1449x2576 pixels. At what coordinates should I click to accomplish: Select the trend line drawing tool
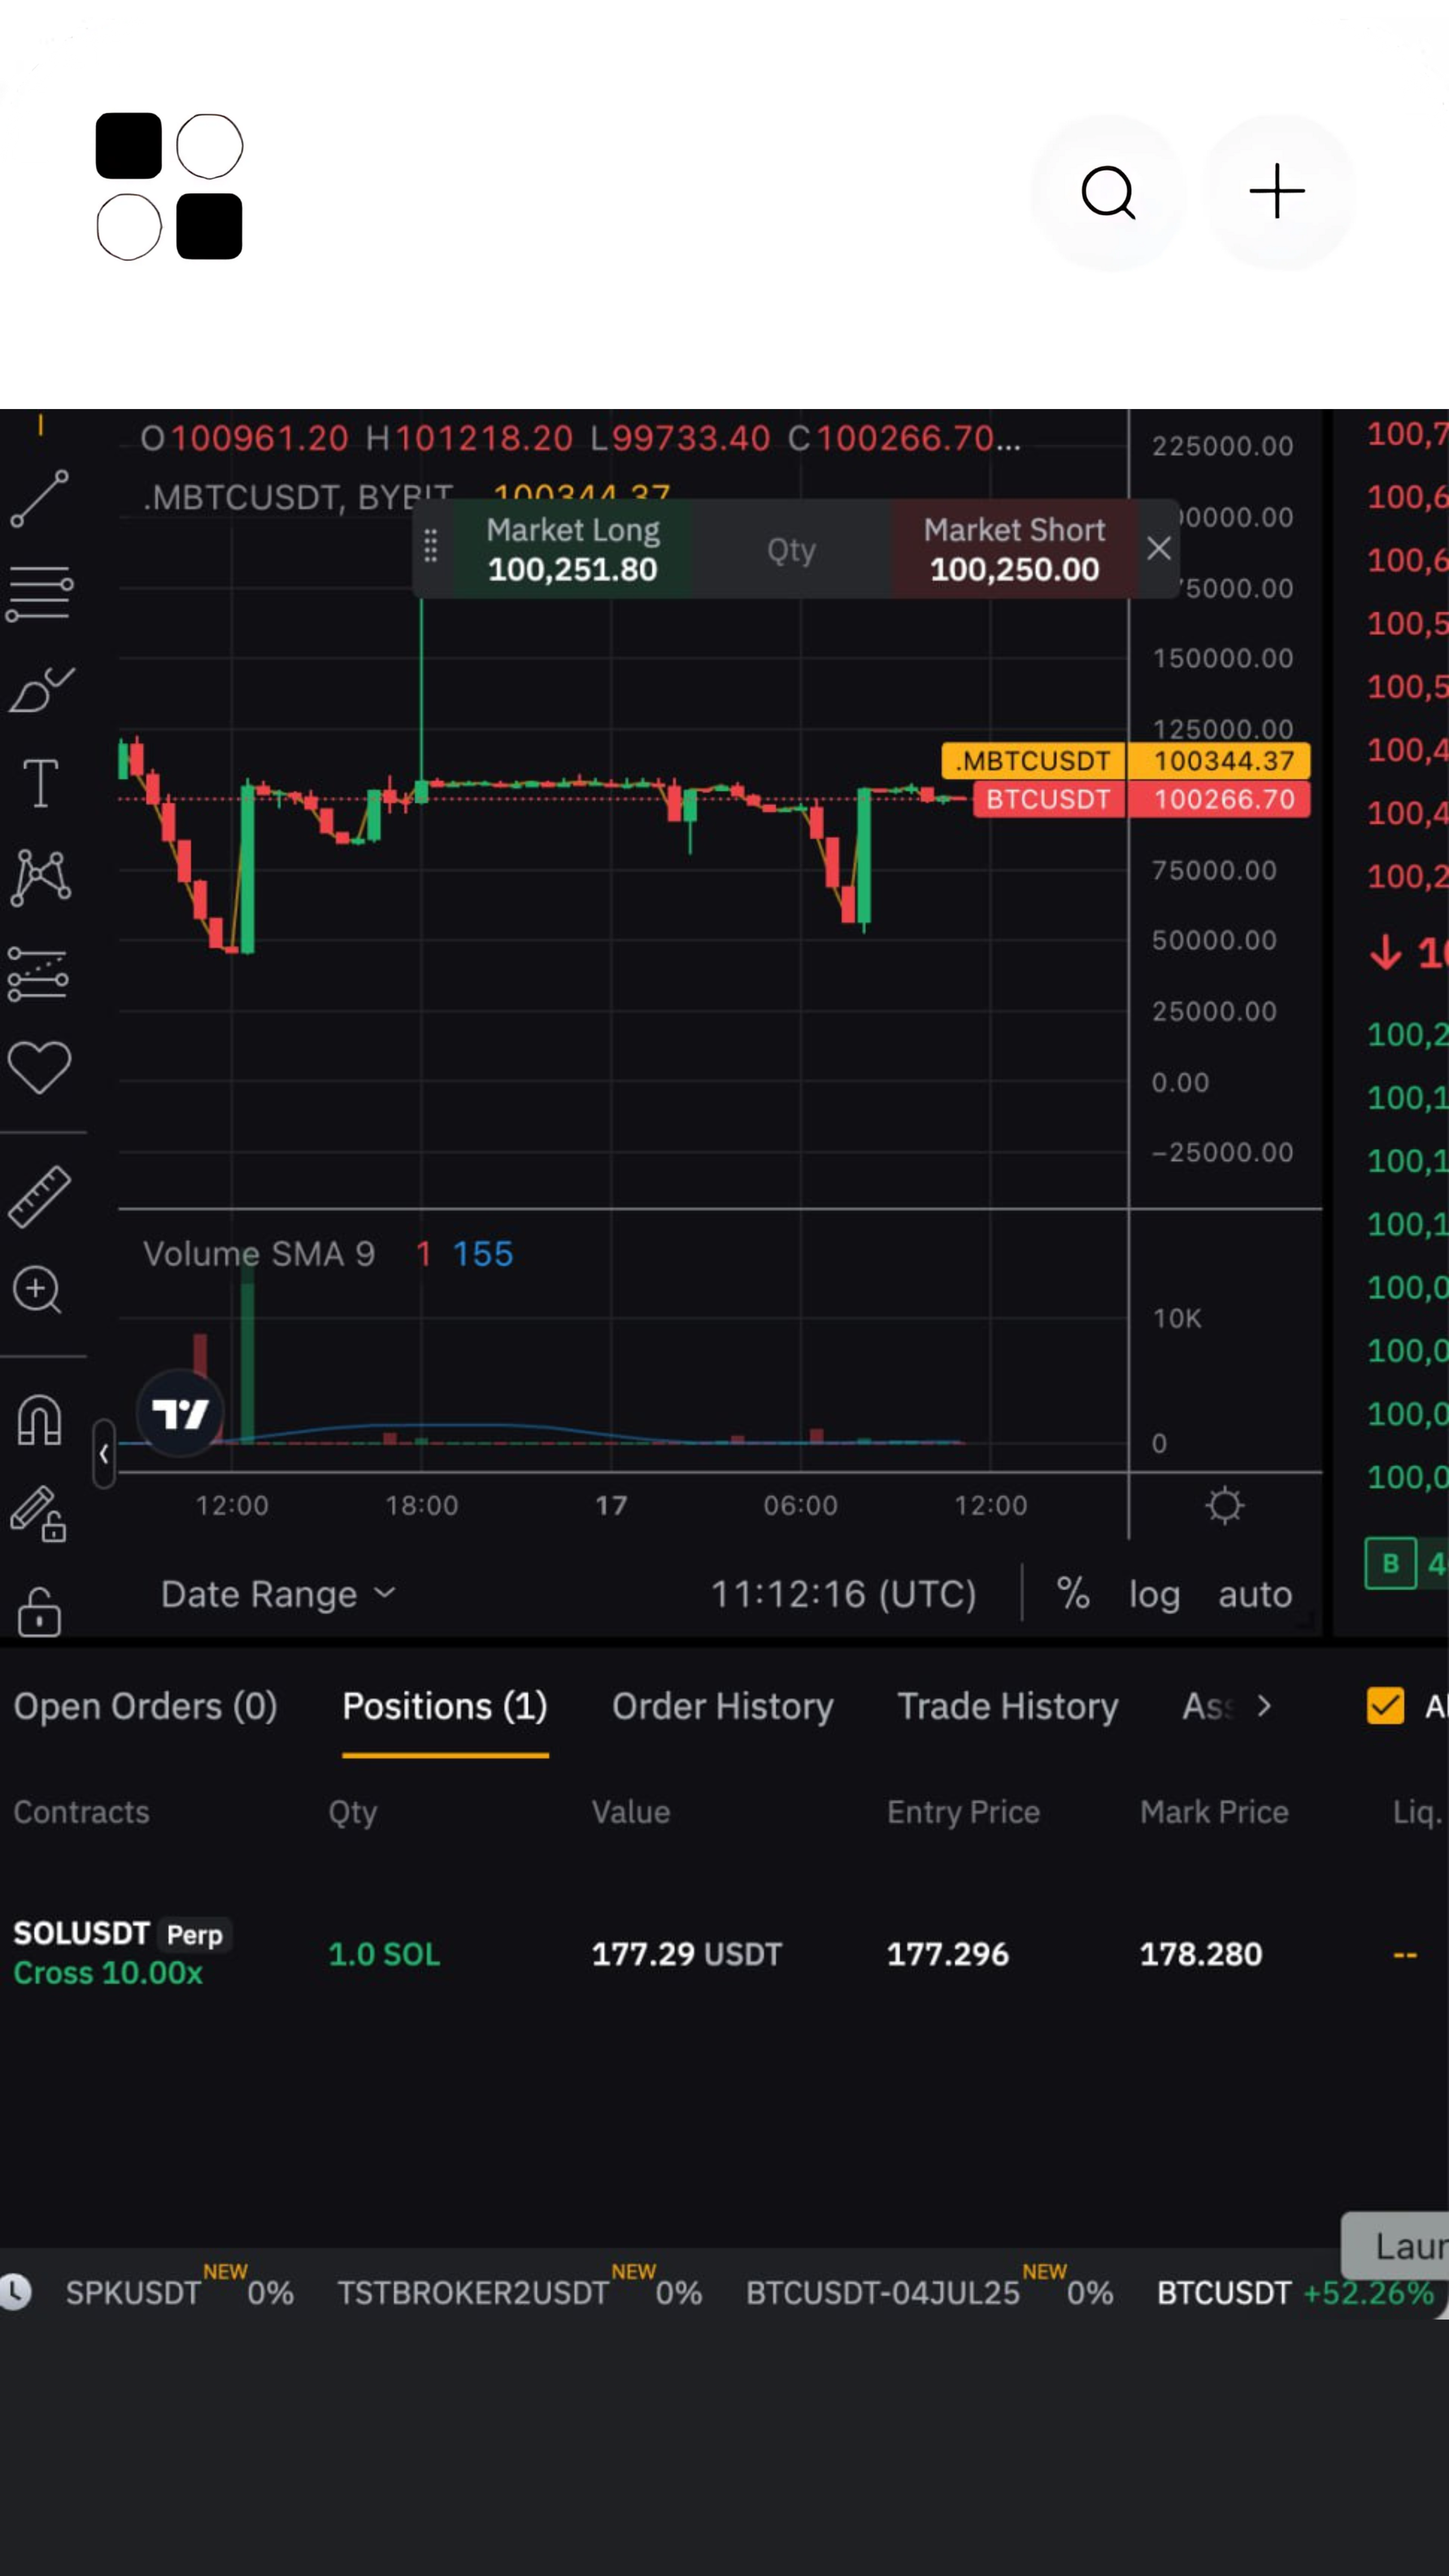[x=39, y=499]
